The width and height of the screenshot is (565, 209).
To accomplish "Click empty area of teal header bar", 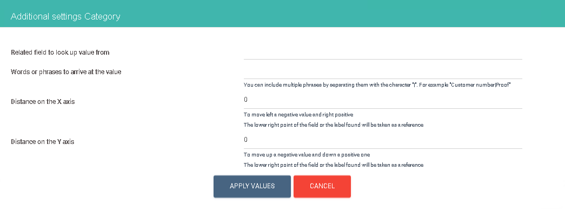I will coord(342,14).
